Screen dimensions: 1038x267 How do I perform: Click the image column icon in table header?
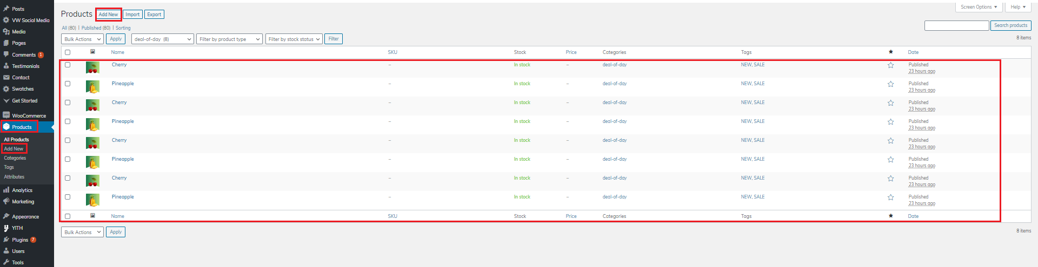92,52
